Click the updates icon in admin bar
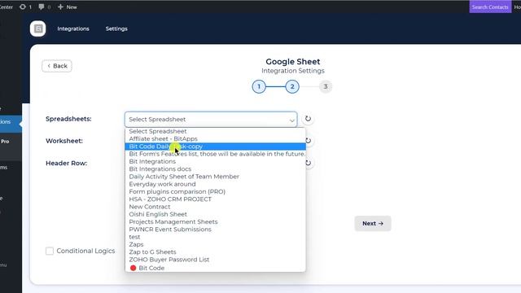The image size is (521, 293). (23, 7)
